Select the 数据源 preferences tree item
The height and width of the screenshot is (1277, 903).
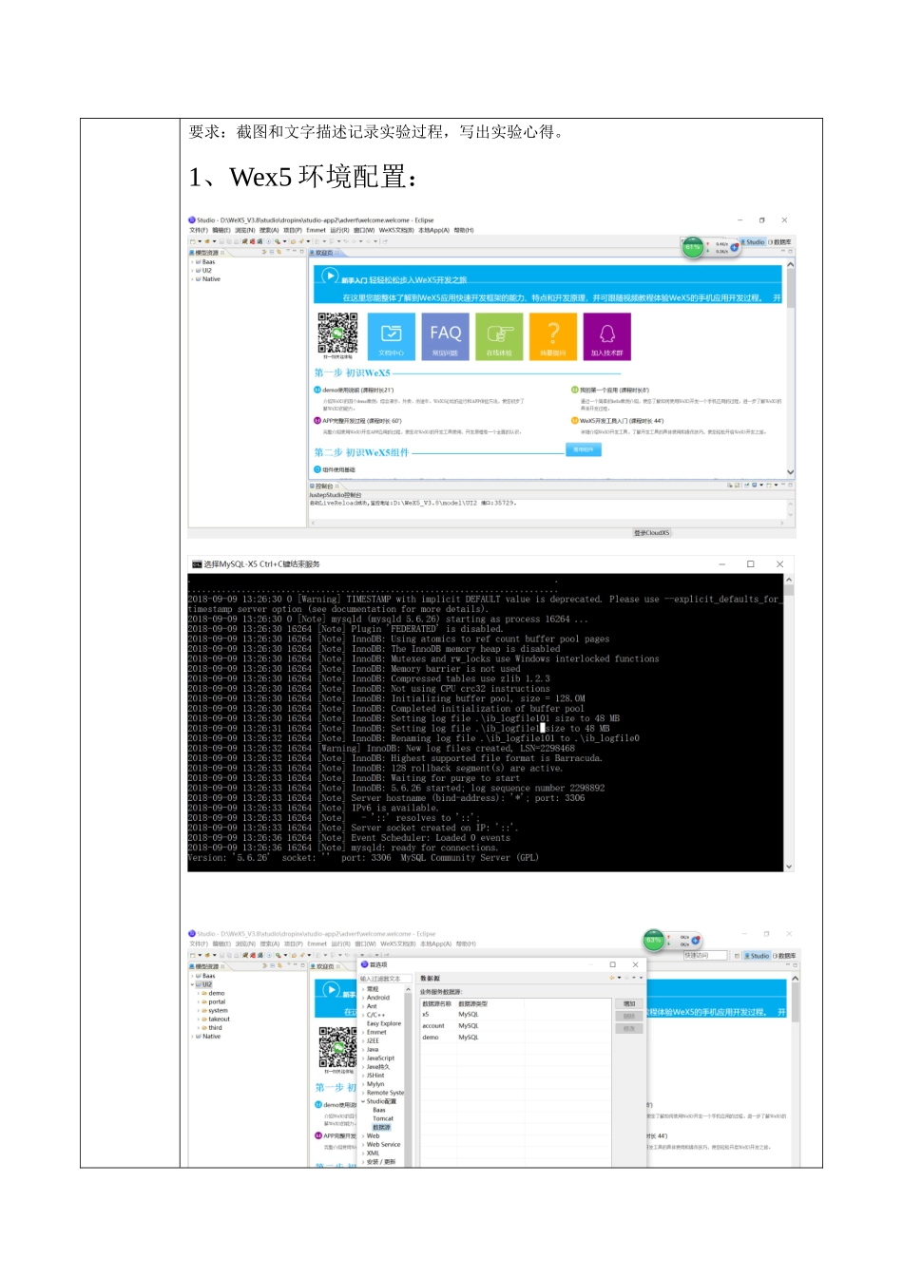tap(381, 1127)
